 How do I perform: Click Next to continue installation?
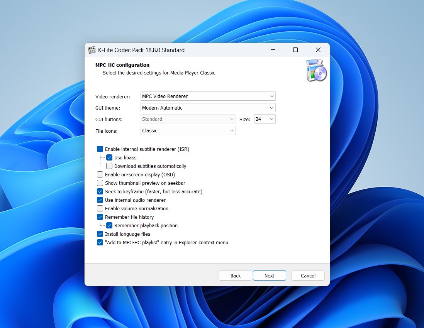point(269,276)
